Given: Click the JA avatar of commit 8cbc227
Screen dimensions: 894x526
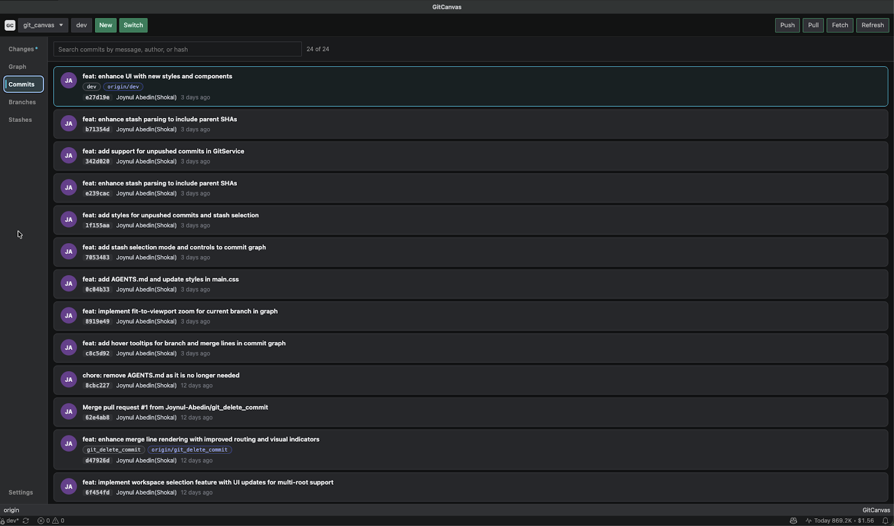Looking at the screenshot, I should point(69,380).
